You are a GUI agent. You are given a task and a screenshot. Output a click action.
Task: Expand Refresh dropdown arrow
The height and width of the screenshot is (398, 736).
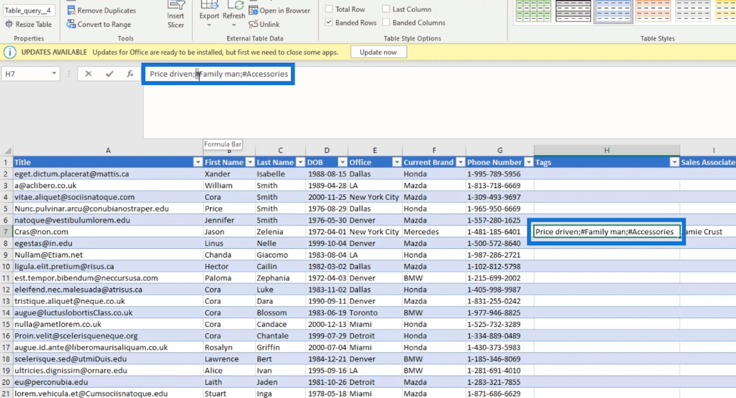pos(234,26)
